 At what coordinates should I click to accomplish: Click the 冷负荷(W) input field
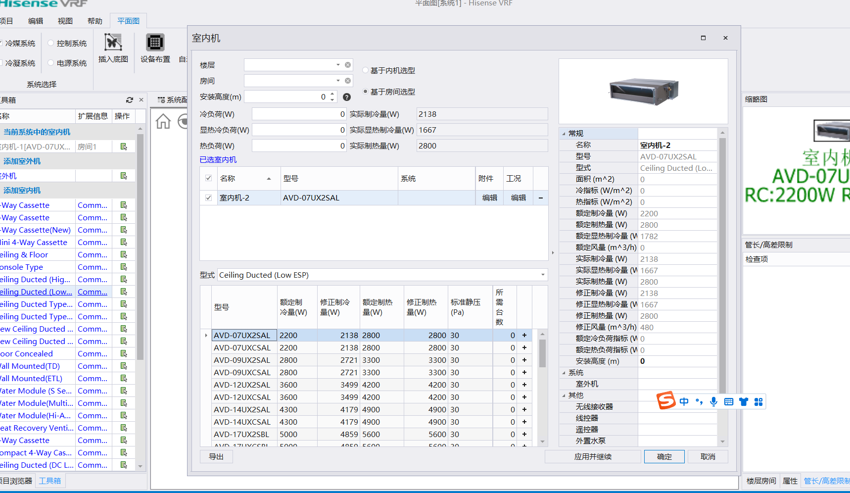(x=299, y=114)
